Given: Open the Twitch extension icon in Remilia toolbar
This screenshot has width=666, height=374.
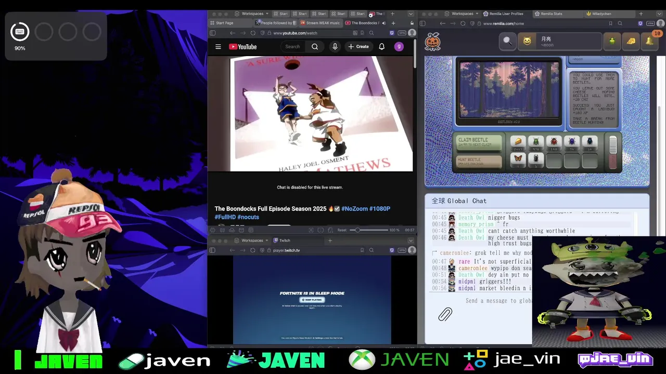Looking at the screenshot, I should [x=640, y=23].
